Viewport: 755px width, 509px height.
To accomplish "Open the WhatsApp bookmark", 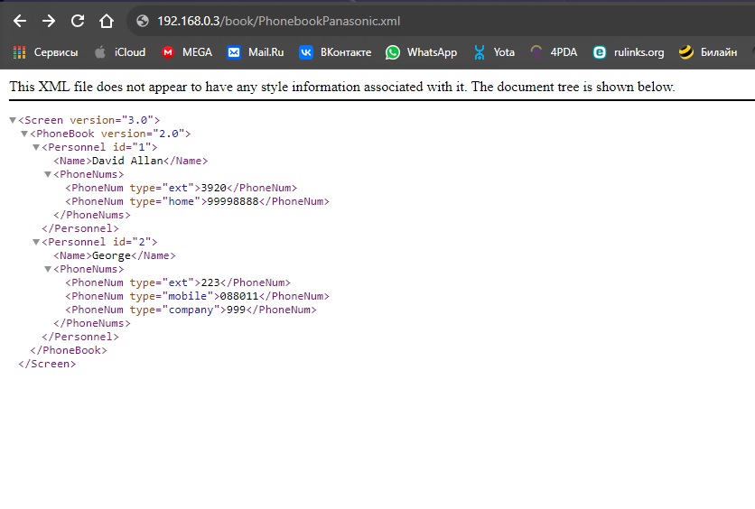I will [x=422, y=52].
